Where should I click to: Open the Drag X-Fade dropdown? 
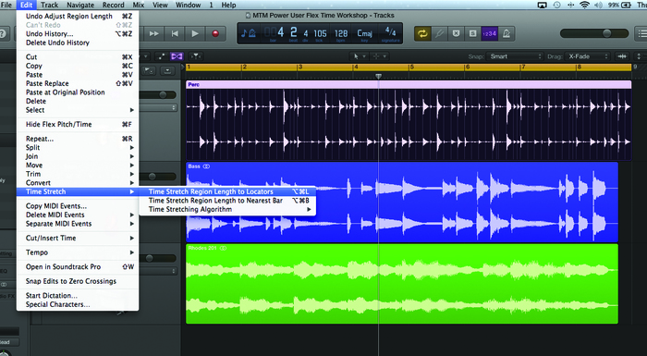click(x=588, y=56)
